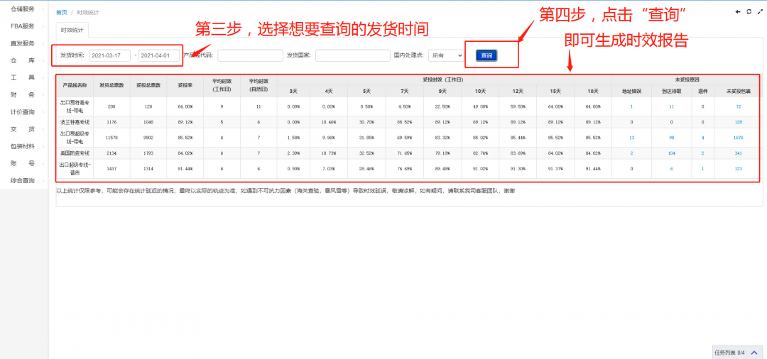767x359 pixels.
Task: Open end date field 2021-04-01
Action: click(159, 55)
